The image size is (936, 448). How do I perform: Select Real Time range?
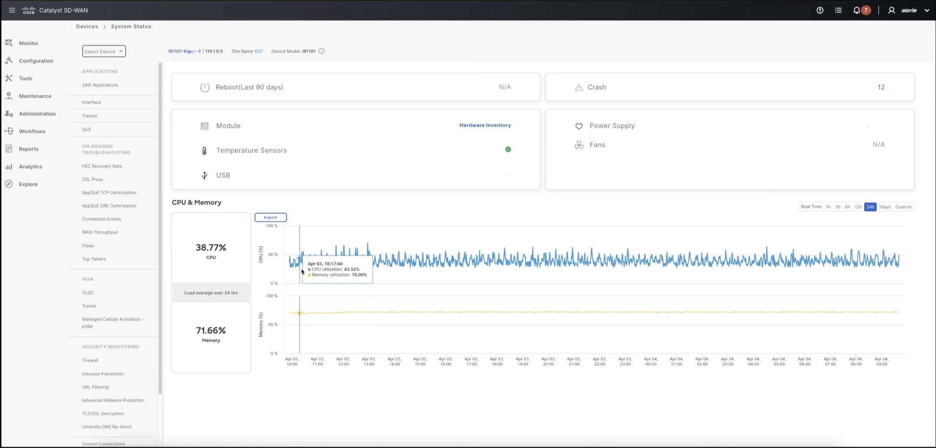(811, 207)
